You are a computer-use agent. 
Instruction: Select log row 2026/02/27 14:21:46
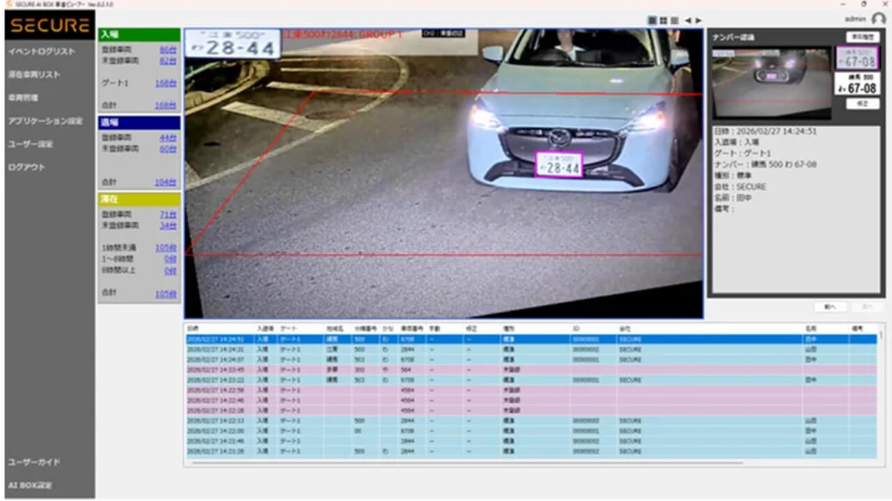(531, 441)
